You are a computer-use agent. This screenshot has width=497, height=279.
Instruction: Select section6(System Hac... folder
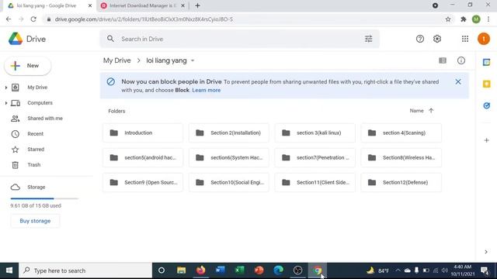(x=229, y=157)
